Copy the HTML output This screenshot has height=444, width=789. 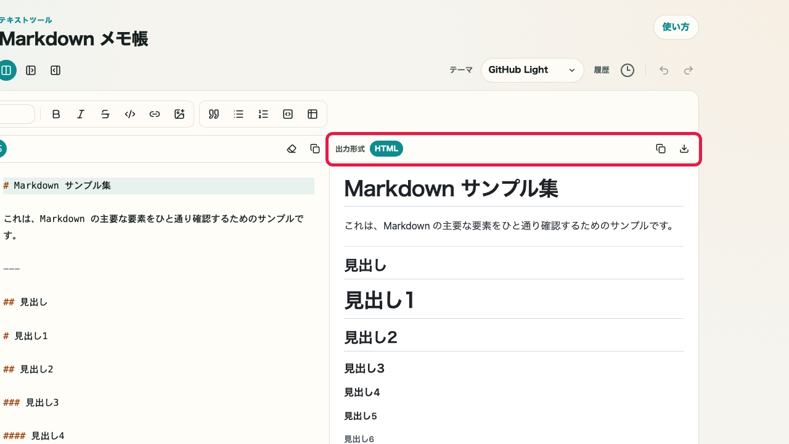point(661,149)
